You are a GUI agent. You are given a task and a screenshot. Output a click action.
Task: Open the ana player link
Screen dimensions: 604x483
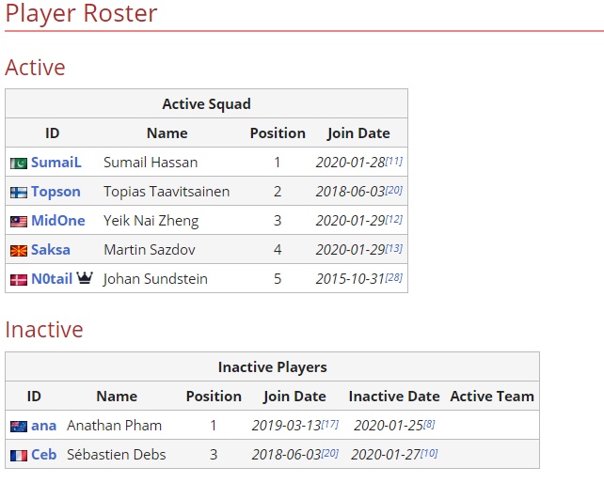click(x=44, y=426)
